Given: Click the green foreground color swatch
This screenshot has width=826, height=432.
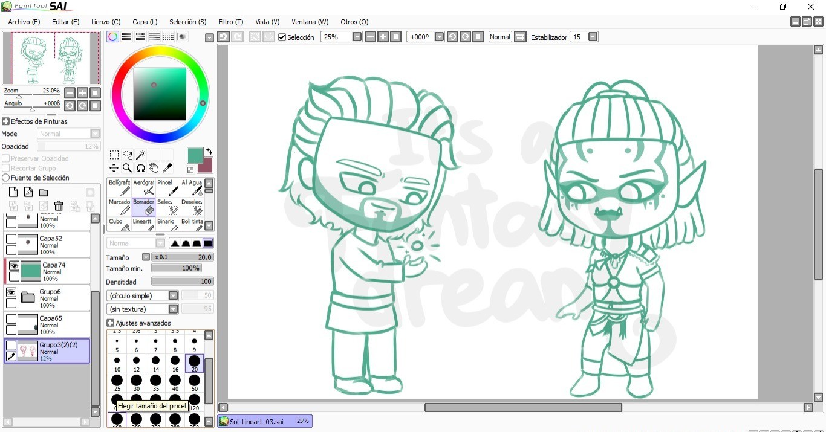Looking at the screenshot, I should (x=195, y=155).
